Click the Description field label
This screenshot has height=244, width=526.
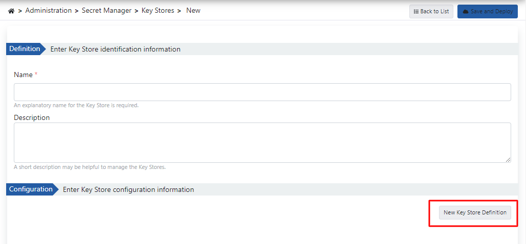pos(32,118)
